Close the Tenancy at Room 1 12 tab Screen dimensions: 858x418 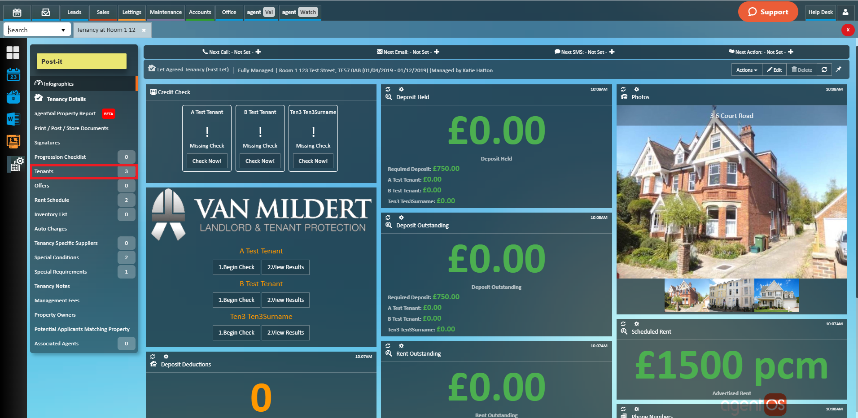144,30
